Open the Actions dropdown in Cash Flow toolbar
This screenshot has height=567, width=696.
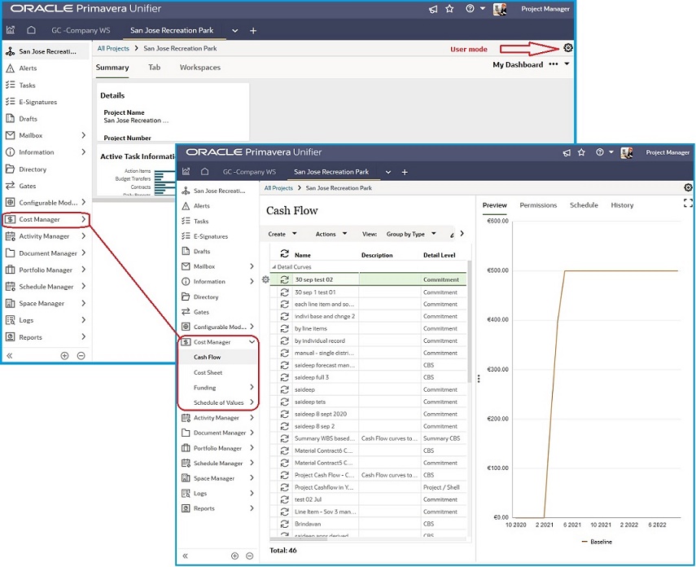tap(331, 234)
